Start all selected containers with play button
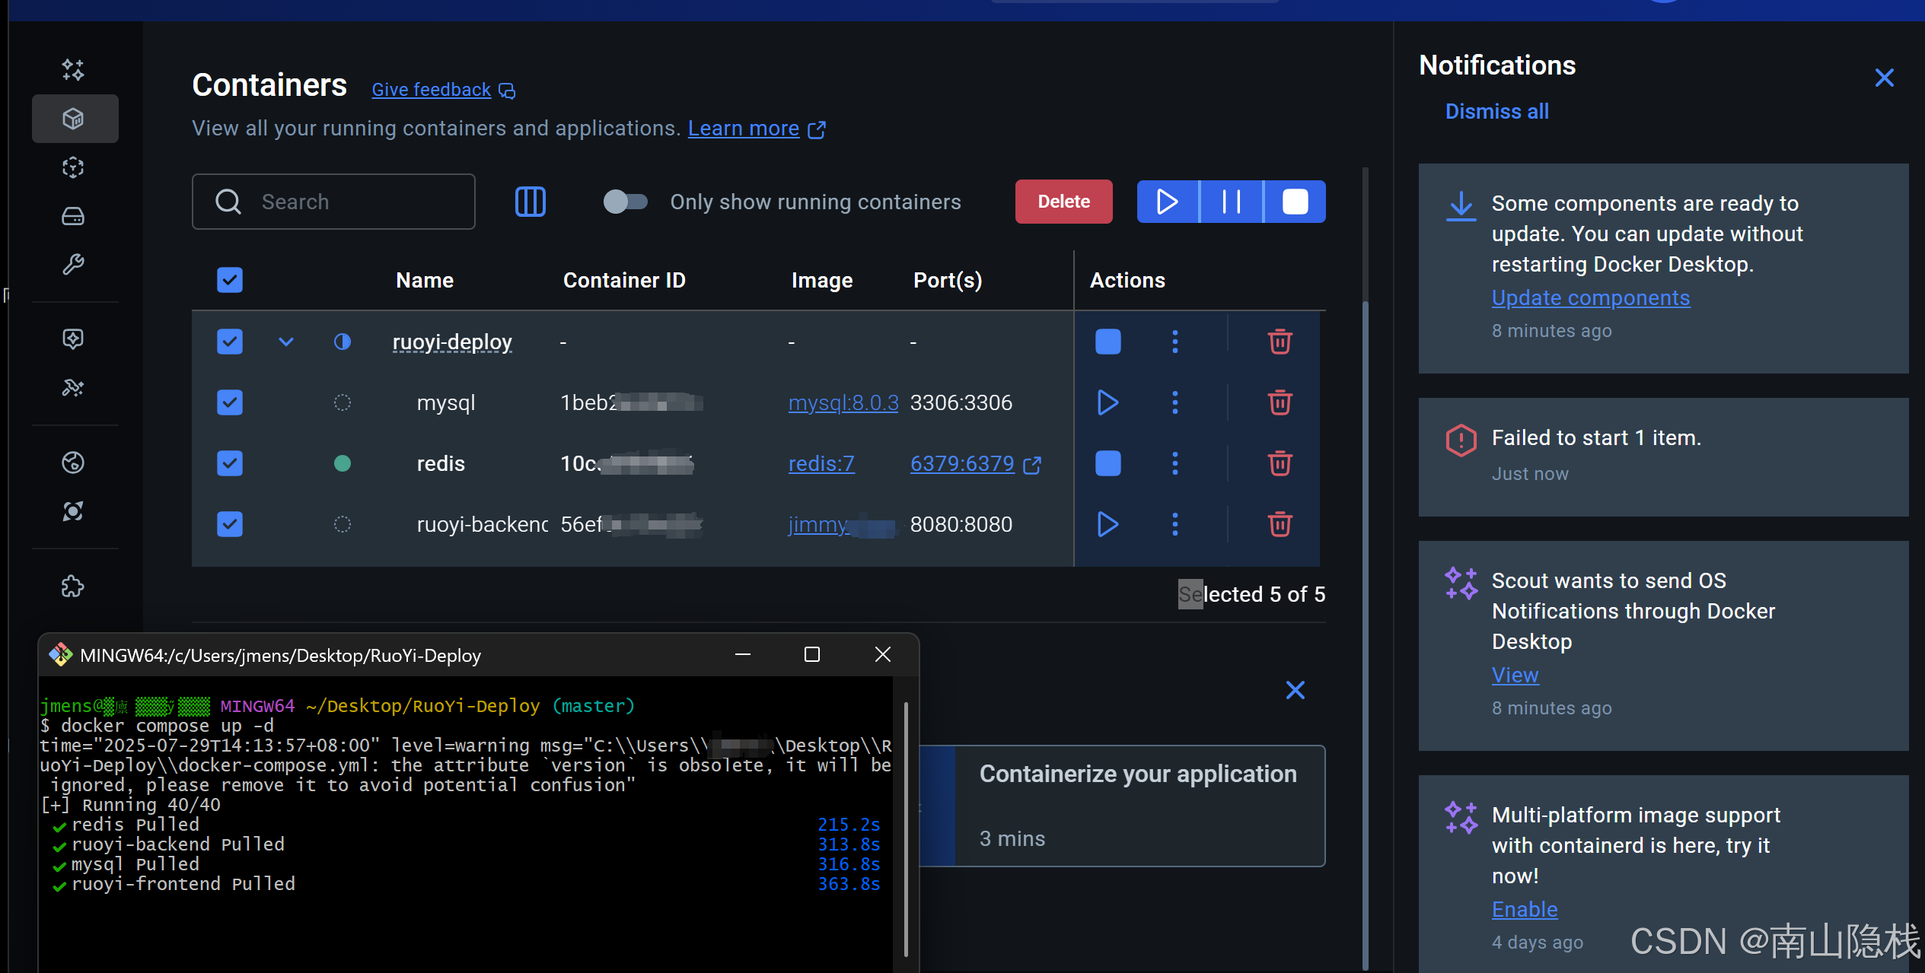 (x=1168, y=202)
